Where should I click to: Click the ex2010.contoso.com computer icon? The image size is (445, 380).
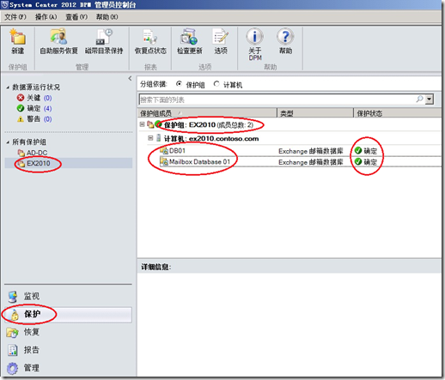click(159, 138)
